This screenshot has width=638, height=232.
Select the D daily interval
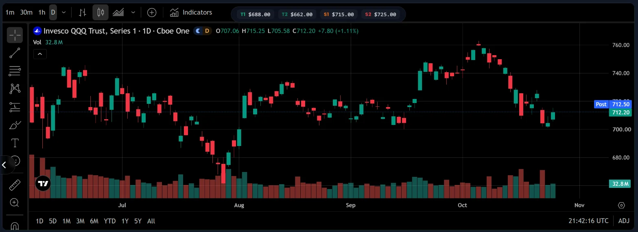53,13
